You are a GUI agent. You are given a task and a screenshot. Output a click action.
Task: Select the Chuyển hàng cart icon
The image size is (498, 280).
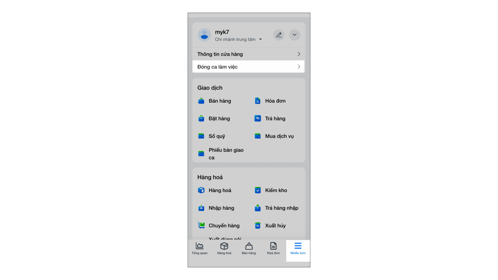point(201,226)
